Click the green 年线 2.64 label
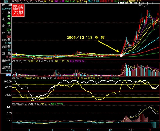The image size is (160, 131). tap(119, 1)
